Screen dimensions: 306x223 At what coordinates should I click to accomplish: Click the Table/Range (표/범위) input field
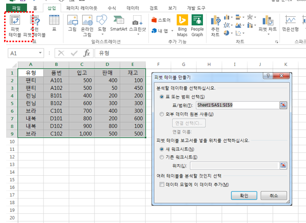(238, 105)
